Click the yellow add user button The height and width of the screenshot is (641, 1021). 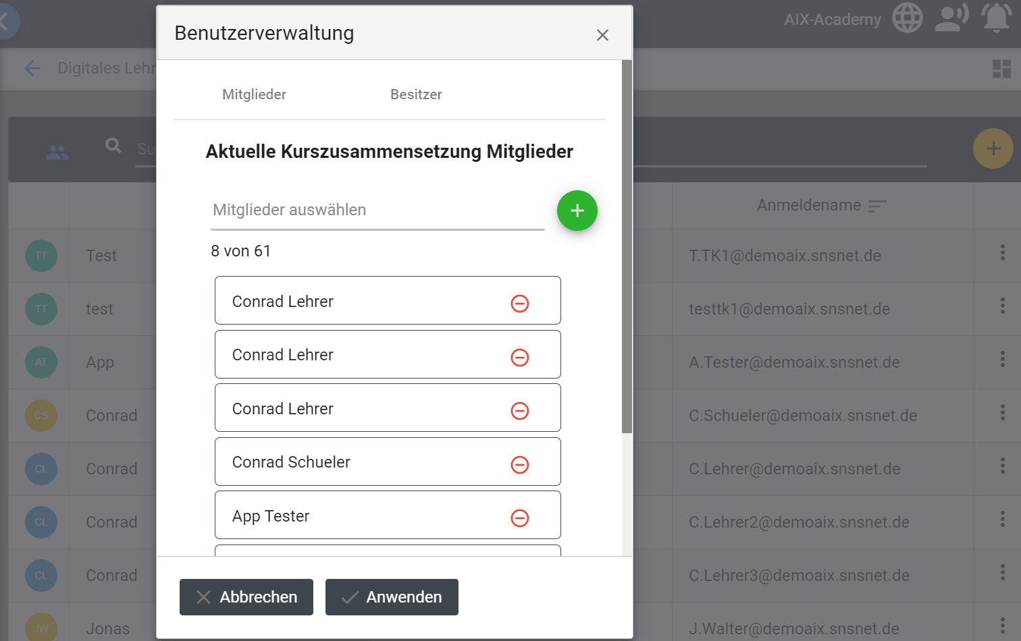[992, 148]
